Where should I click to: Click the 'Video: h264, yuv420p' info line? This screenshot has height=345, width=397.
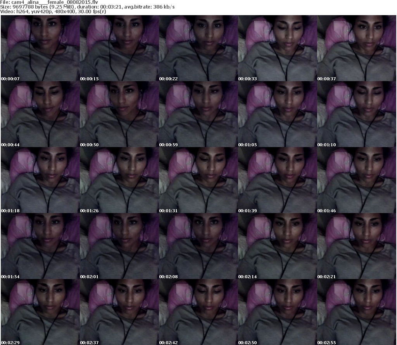tap(53, 11)
